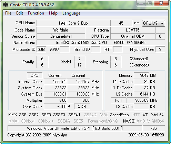Click the Intel 64 feature label

point(157,115)
